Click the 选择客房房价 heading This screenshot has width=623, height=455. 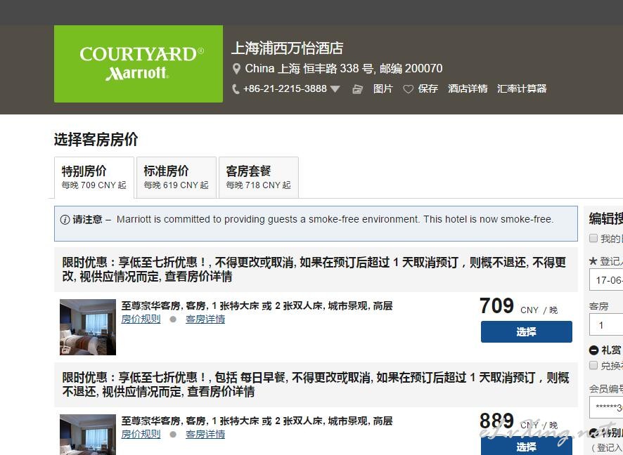(x=96, y=139)
